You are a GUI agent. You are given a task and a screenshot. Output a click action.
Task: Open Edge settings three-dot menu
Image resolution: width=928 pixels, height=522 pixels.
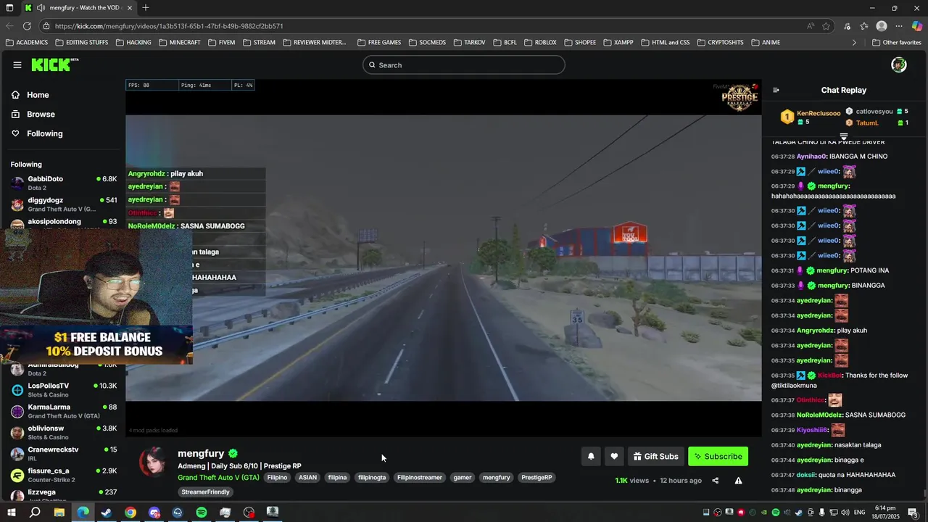click(x=900, y=26)
